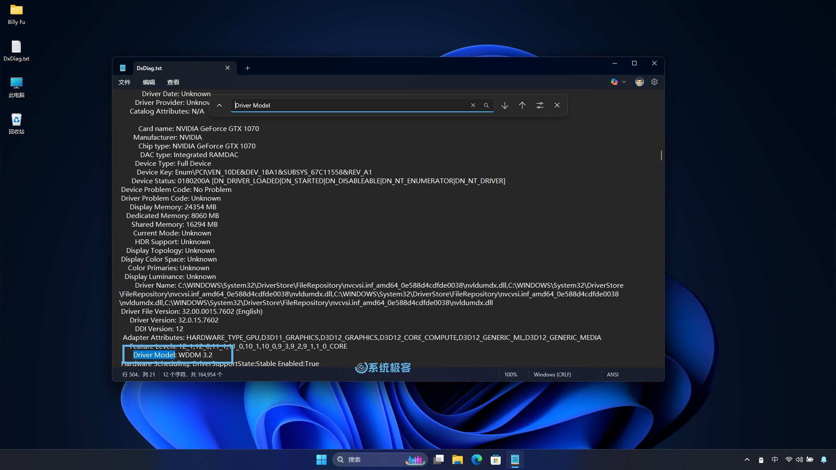Click the Card name NVIDIA GeForce GTX 1070 line
The width and height of the screenshot is (836, 470).
pos(199,129)
